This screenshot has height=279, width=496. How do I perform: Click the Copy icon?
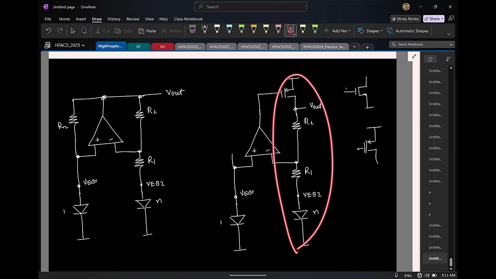tap(118, 31)
